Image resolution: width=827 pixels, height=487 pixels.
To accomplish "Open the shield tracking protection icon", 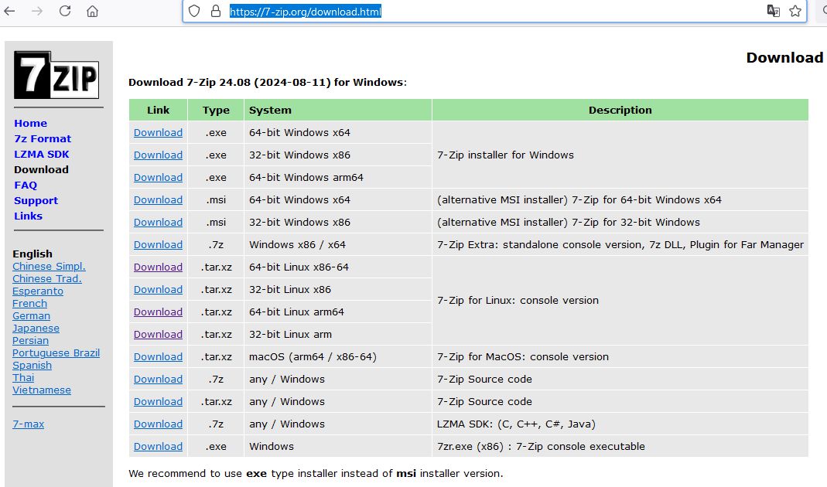I will tap(194, 12).
